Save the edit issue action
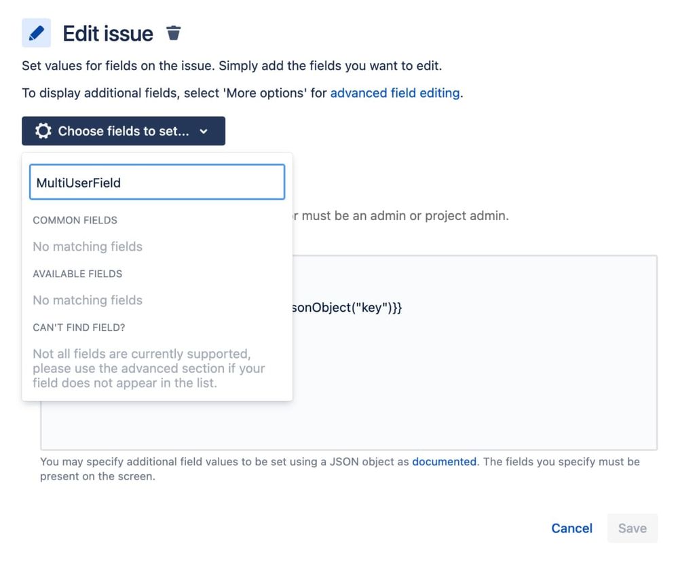Screen dimensions: 678x561 (632, 528)
